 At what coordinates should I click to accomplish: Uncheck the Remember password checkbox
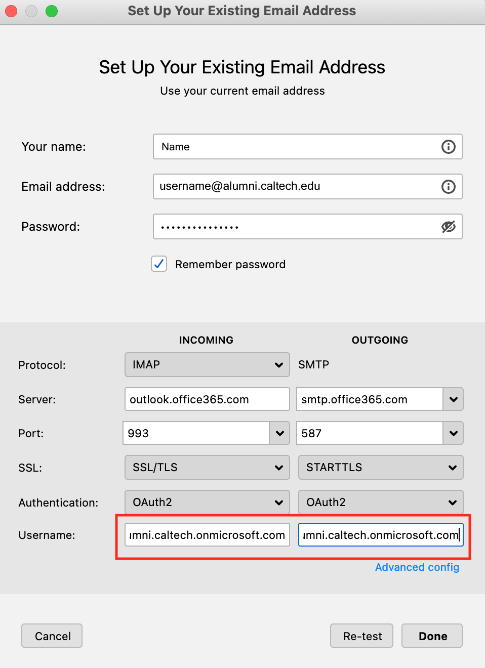159,264
